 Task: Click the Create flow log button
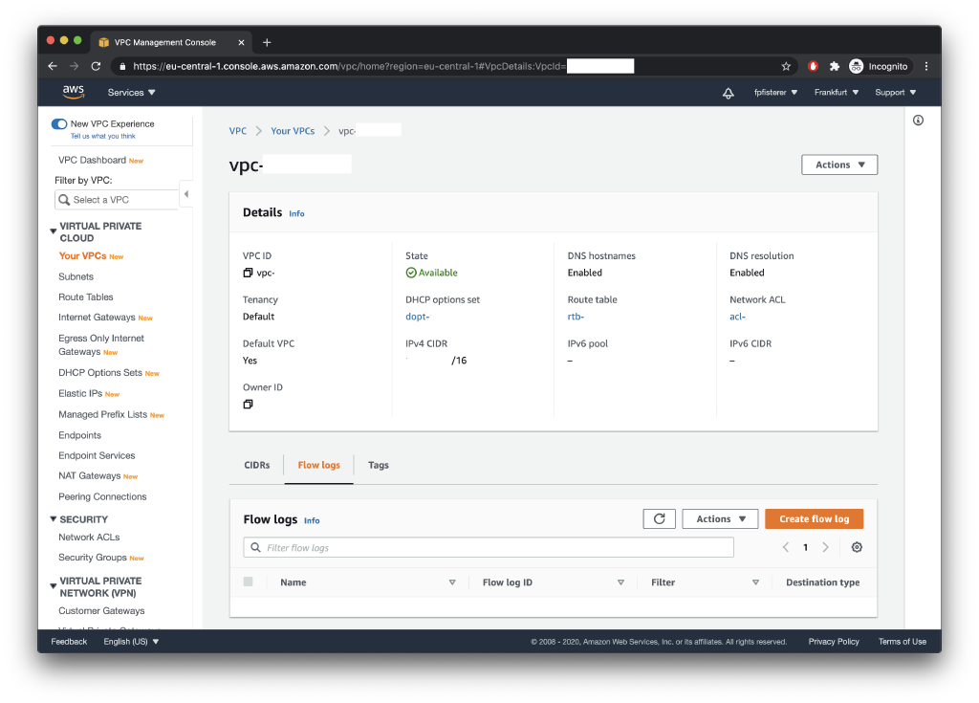pos(814,518)
